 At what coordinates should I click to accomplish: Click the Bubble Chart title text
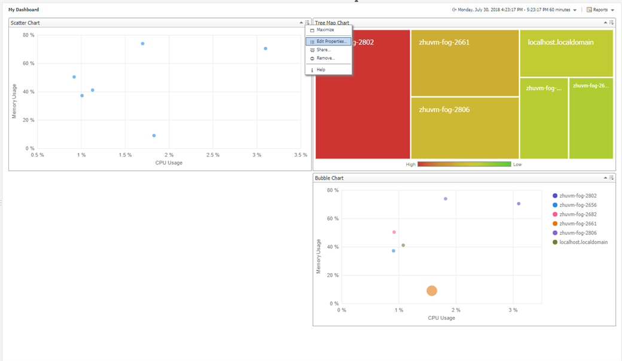[330, 178]
